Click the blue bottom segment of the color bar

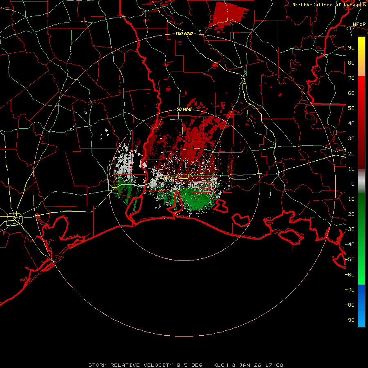point(361,306)
